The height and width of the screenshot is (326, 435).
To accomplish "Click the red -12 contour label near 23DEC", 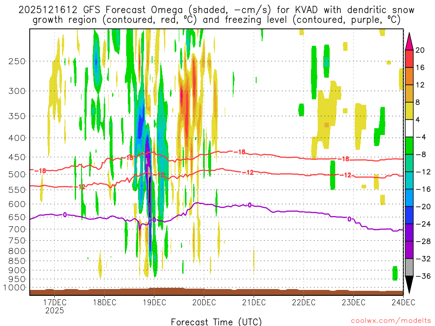I will tap(345, 175).
